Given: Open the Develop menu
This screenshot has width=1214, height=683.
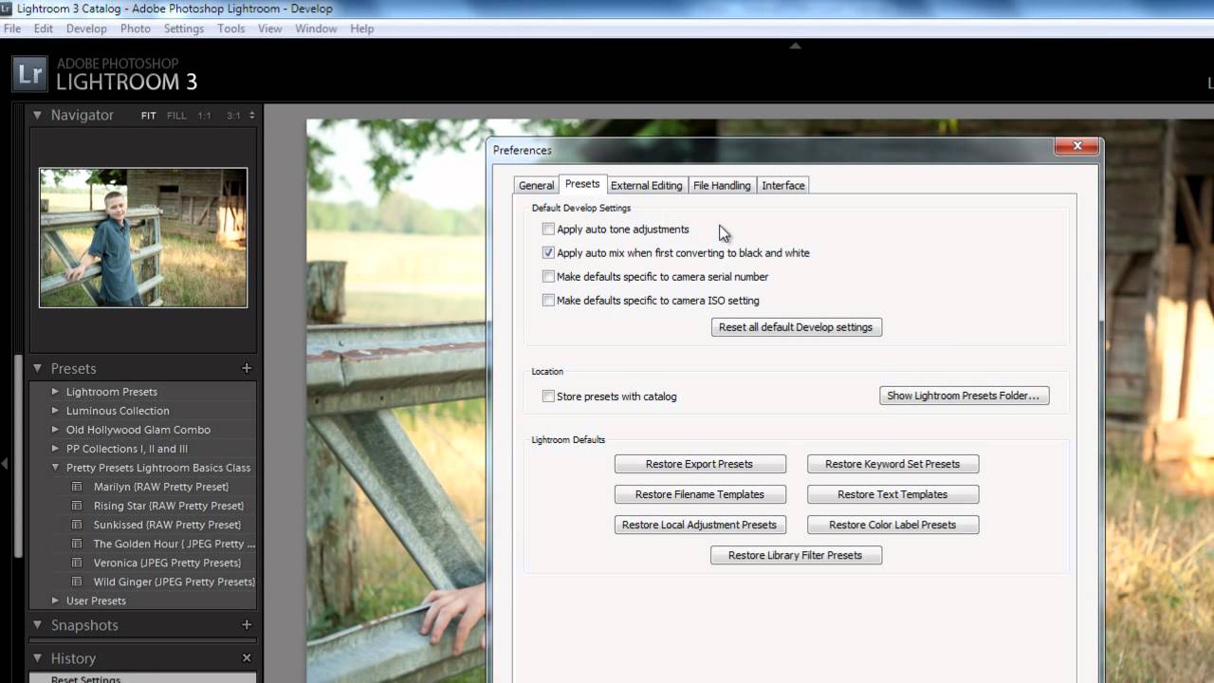Looking at the screenshot, I should click(86, 28).
